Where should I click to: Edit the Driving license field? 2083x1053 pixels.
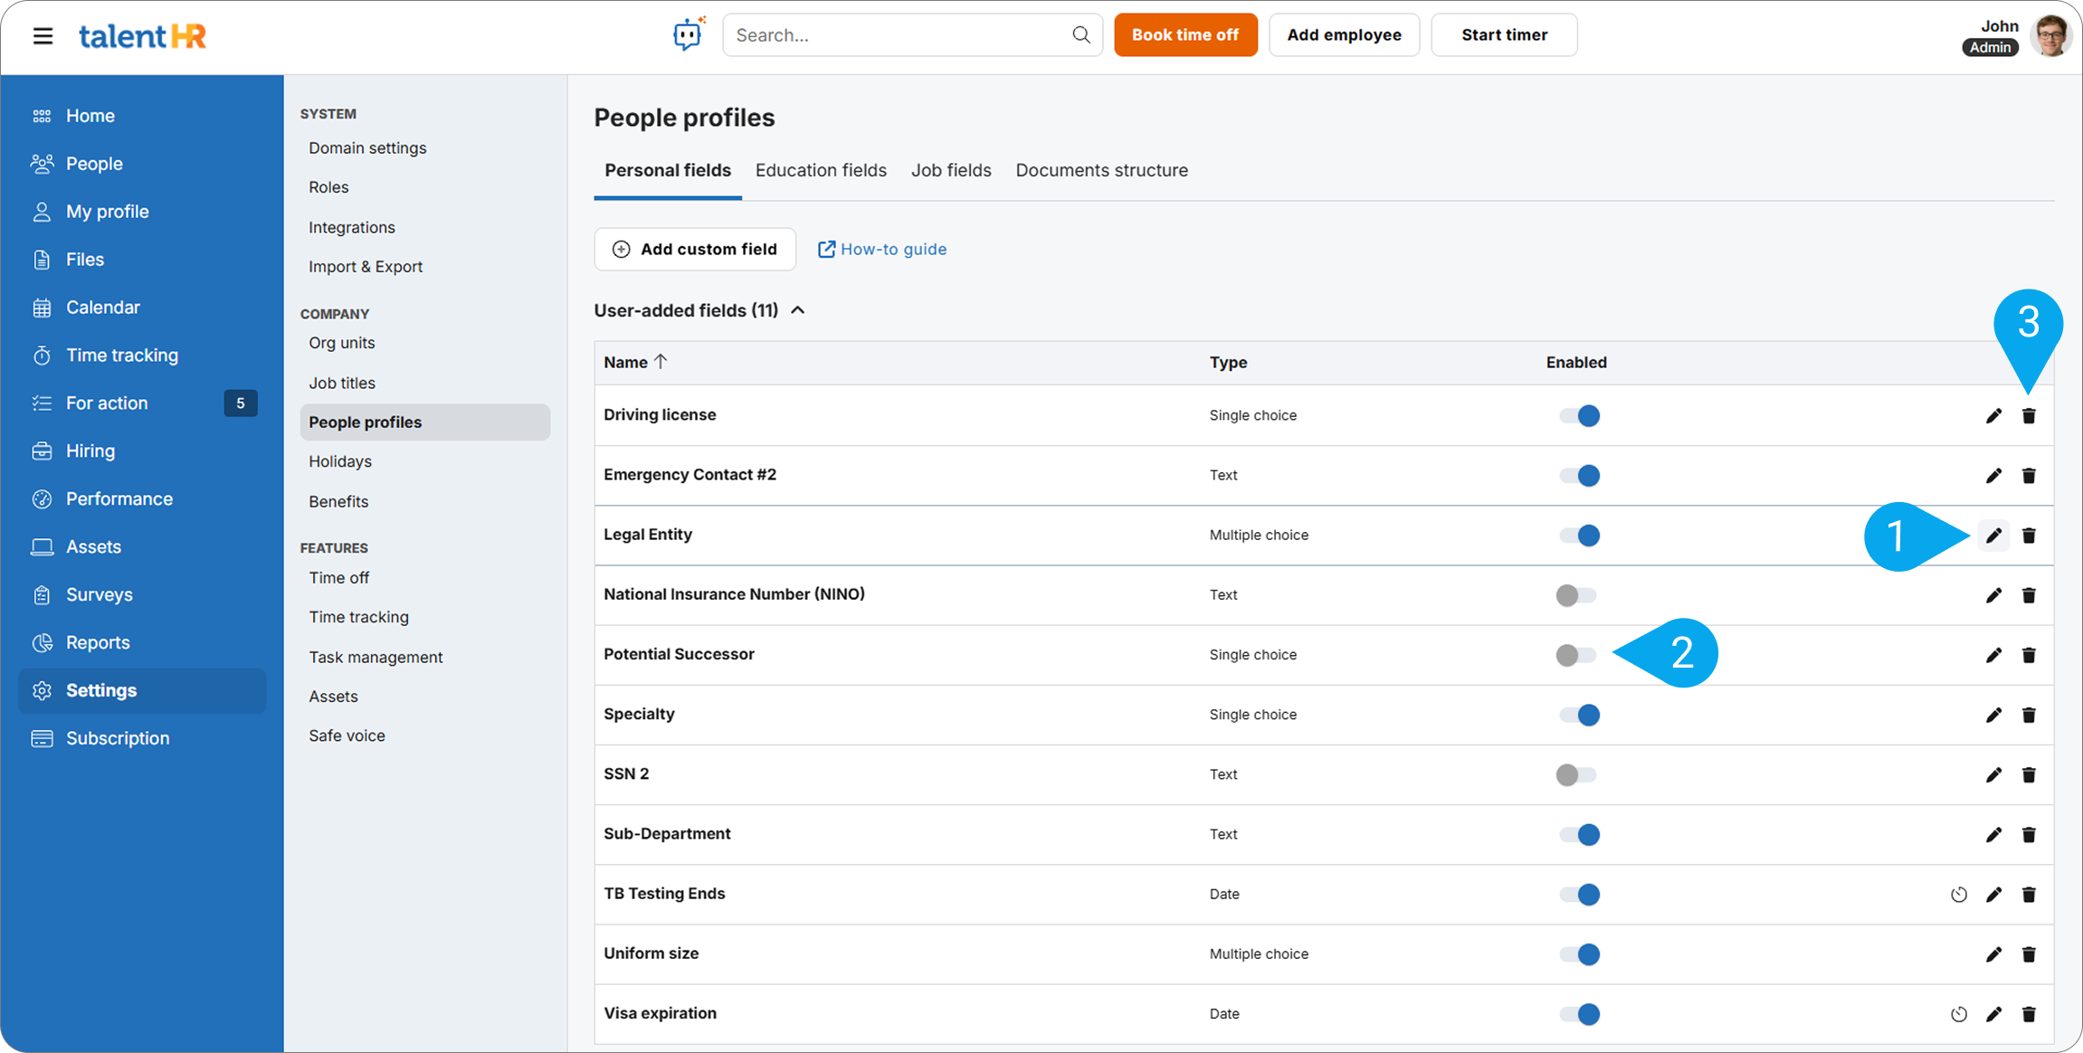pyautogui.click(x=1993, y=416)
